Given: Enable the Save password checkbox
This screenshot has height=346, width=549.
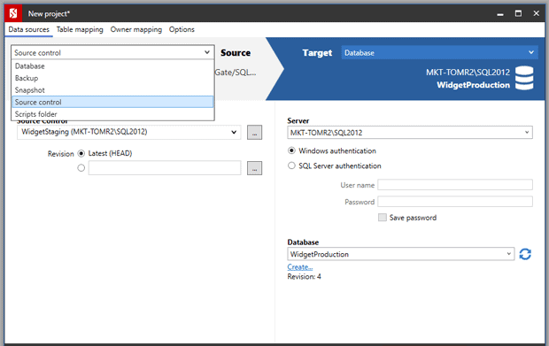Looking at the screenshot, I should 383,218.
